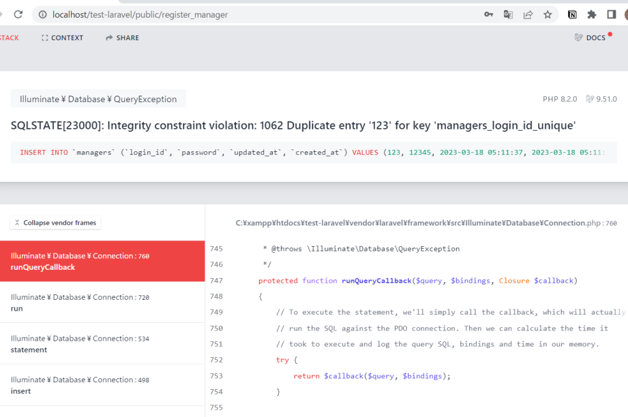Select the Connection:498 insert frame

[x=102, y=385]
